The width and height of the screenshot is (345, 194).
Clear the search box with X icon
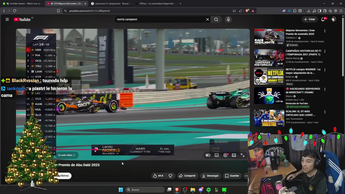coord(208,19)
